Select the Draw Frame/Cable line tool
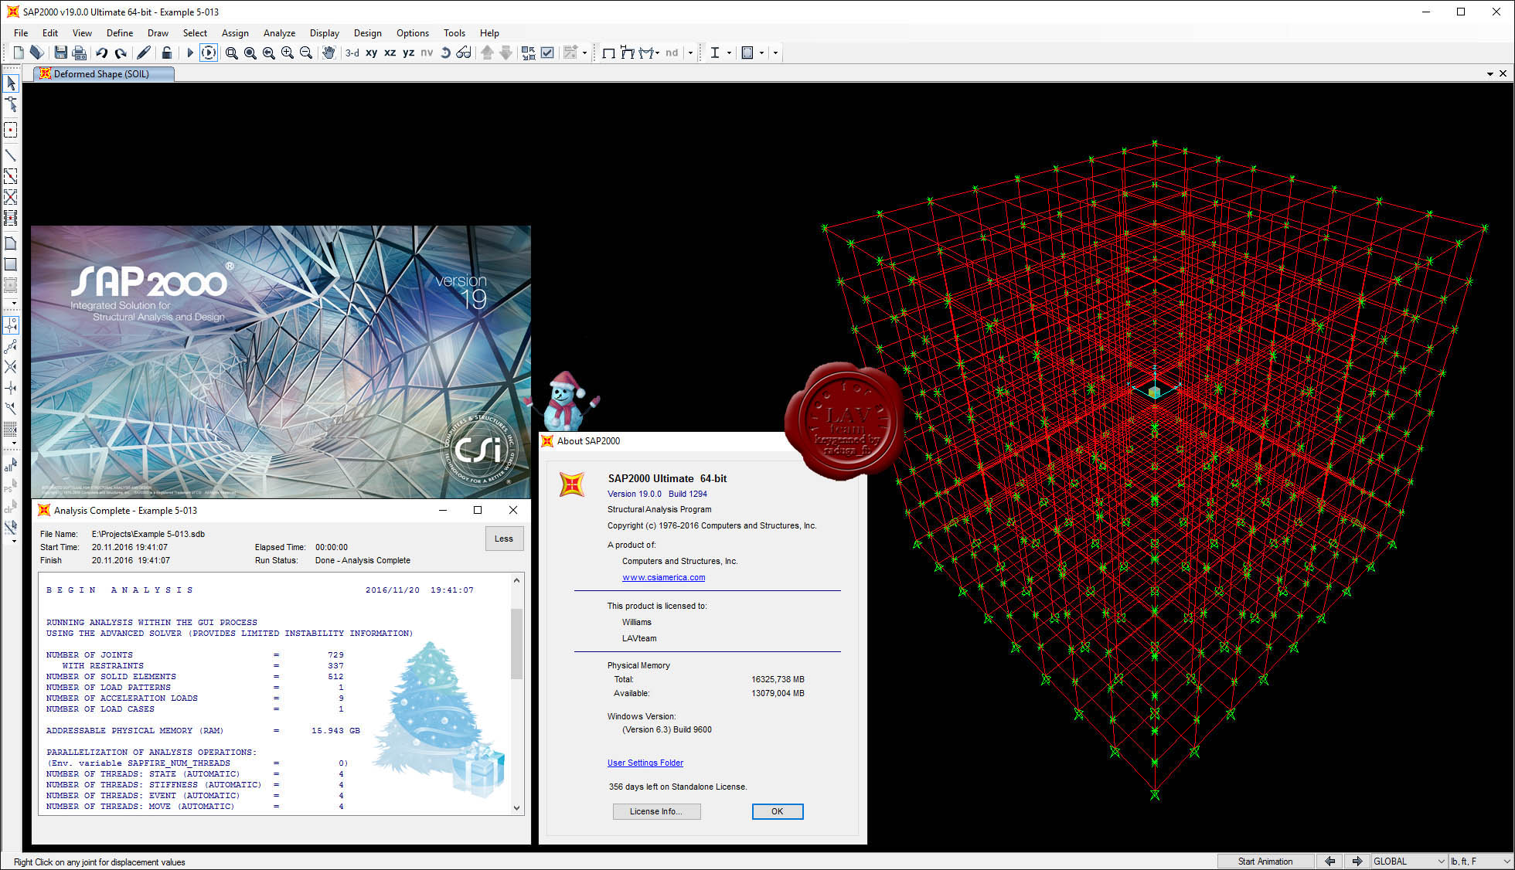 point(11,155)
